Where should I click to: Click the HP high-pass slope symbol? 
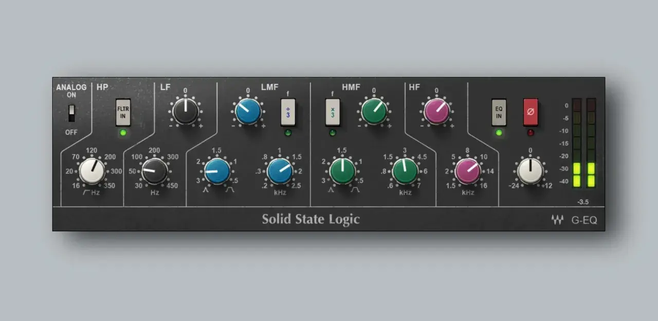(87, 192)
